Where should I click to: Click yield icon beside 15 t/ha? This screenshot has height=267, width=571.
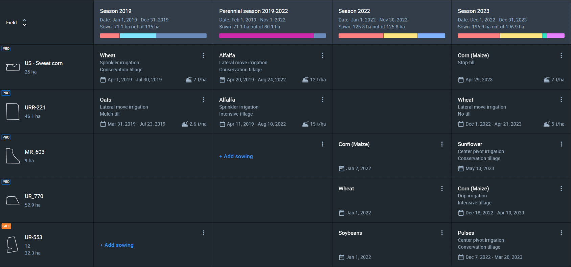pyautogui.click(x=305, y=124)
